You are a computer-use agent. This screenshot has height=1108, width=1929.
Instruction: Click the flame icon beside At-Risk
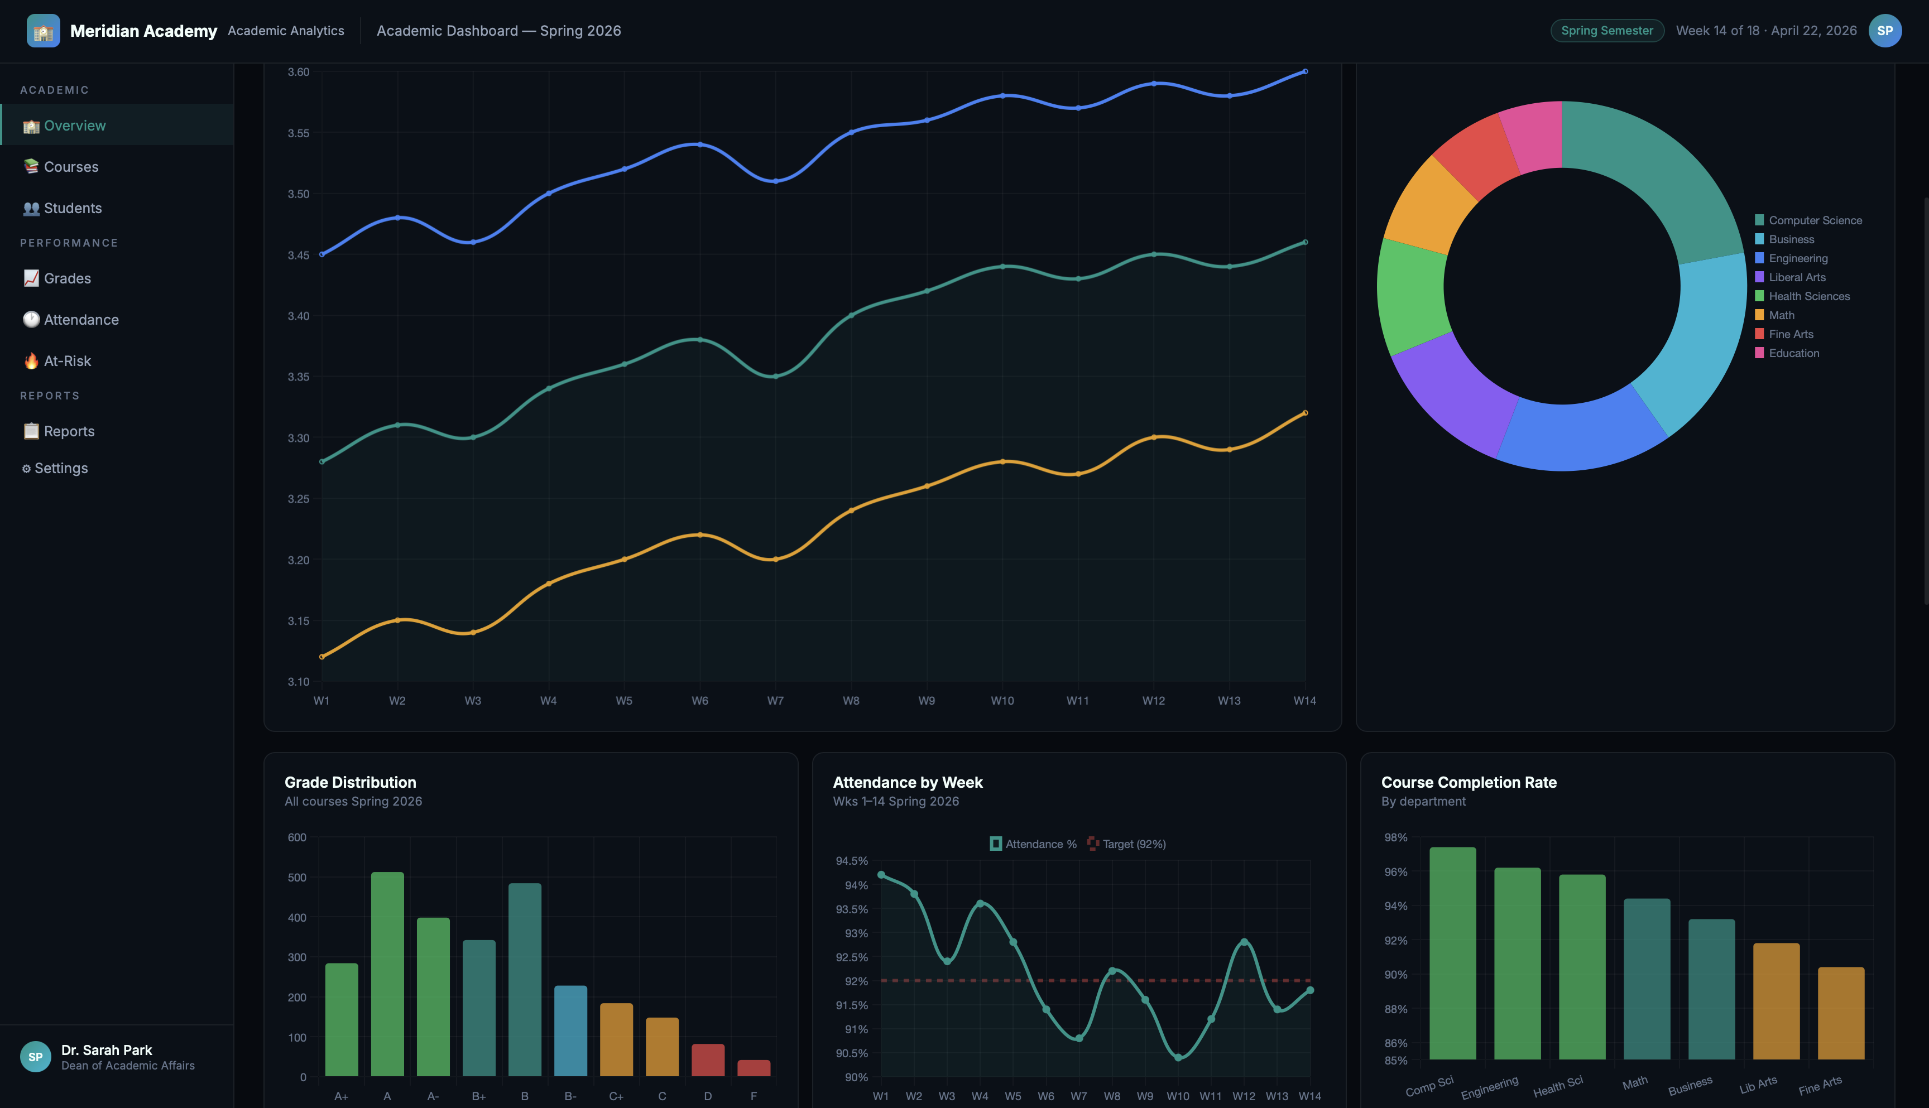pyautogui.click(x=31, y=361)
